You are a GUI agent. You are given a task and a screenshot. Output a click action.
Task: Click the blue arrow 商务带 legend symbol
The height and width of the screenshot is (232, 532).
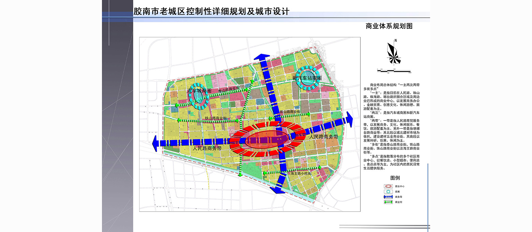pos(388,197)
